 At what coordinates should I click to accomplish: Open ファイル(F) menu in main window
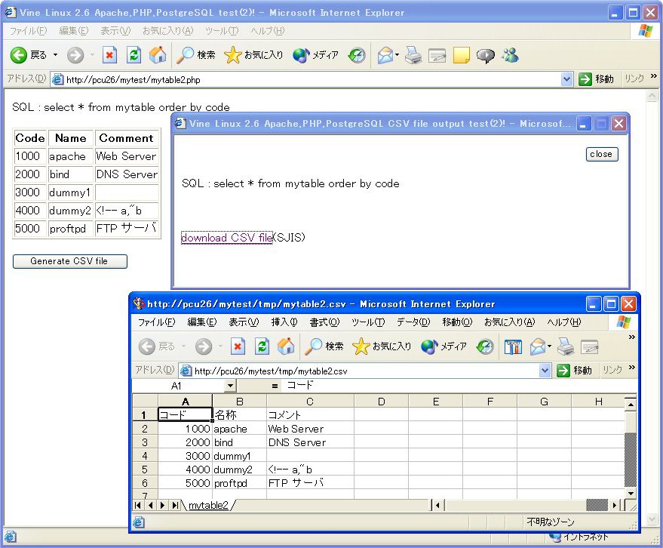pos(29,31)
